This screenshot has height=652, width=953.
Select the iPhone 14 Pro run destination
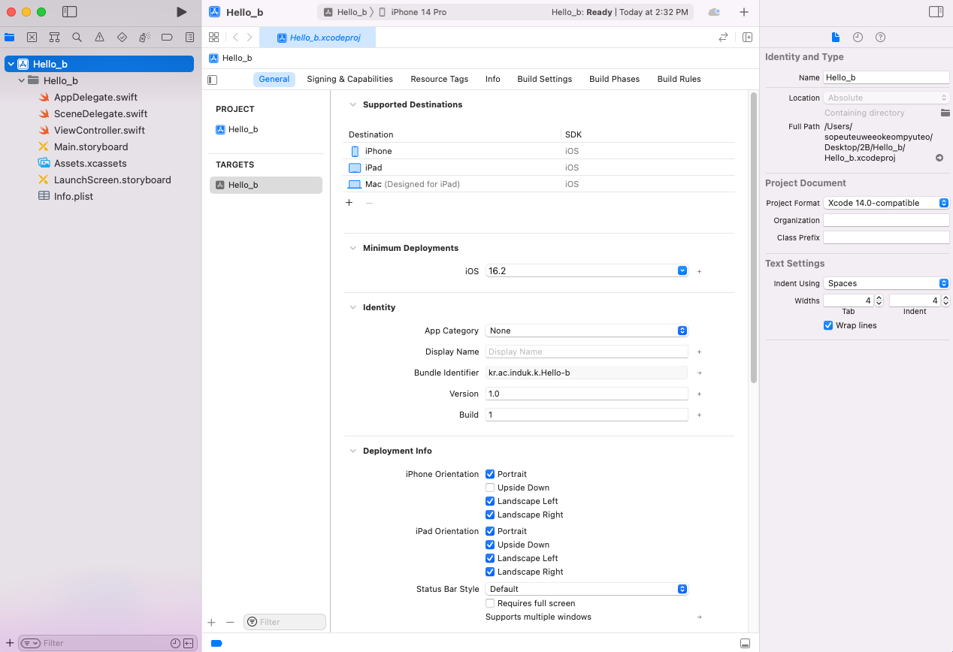(412, 12)
